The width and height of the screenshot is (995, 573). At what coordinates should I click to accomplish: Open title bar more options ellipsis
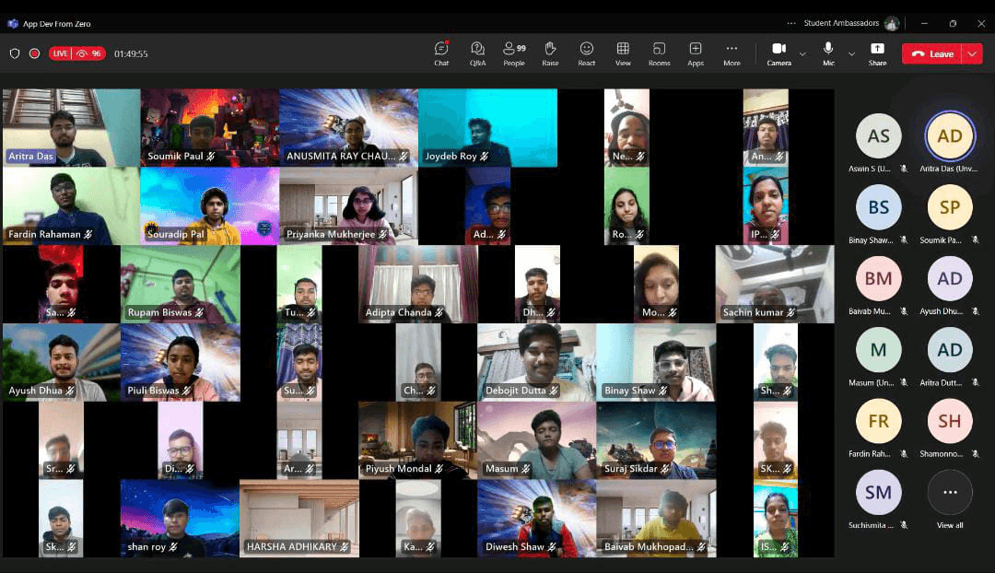(x=790, y=23)
